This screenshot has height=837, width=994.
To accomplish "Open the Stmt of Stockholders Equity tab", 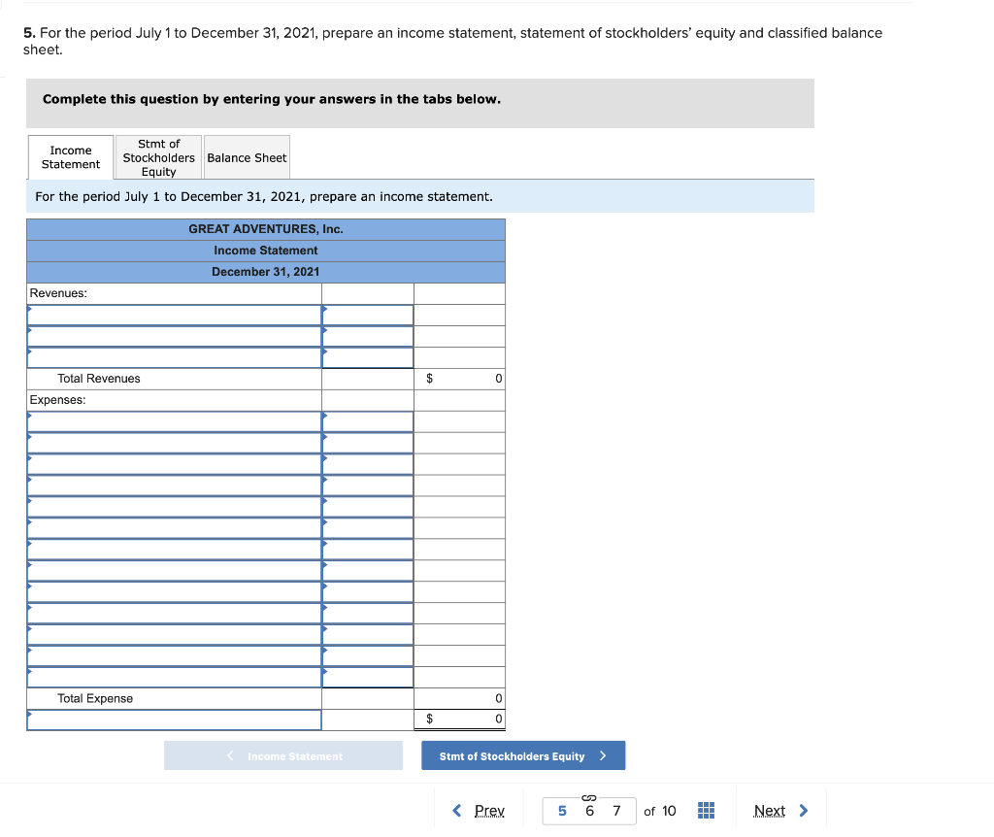I will [158, 157].
